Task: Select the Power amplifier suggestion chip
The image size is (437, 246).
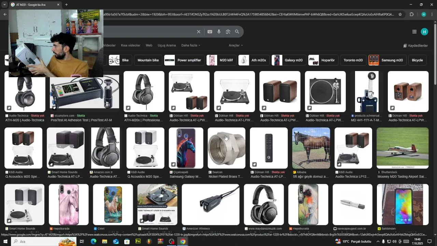Action: click(184, 60)
